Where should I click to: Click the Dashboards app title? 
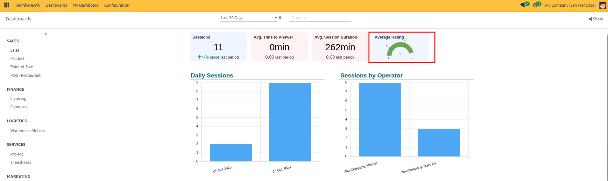27,5
